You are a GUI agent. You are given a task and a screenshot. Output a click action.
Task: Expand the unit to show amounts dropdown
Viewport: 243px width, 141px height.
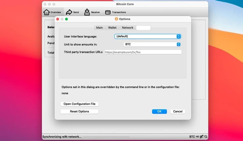[152, 44]
